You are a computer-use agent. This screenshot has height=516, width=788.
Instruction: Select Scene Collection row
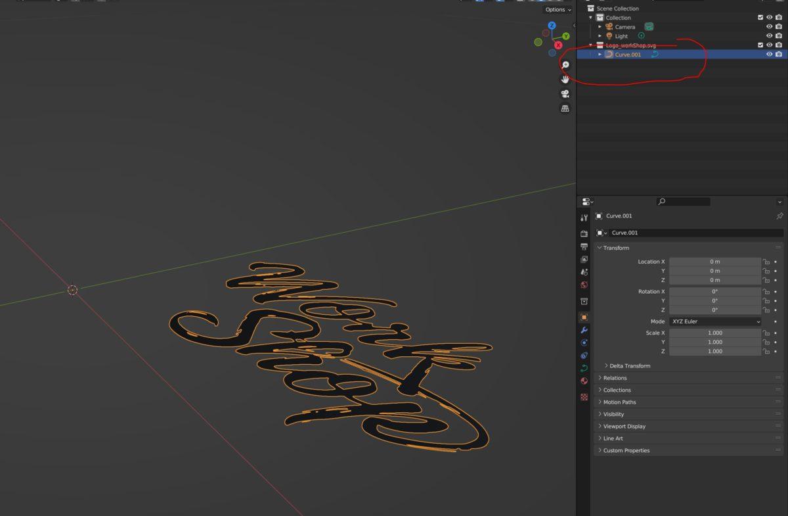[x=617, y=9]
